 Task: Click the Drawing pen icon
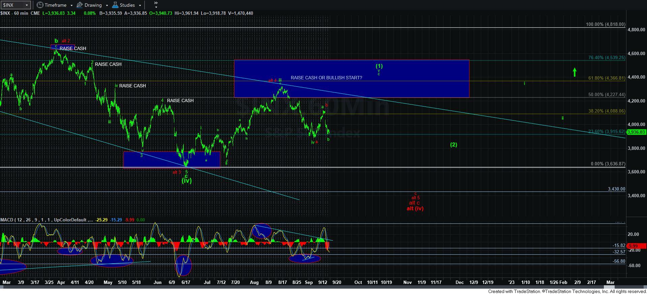(x=80, y=5)
